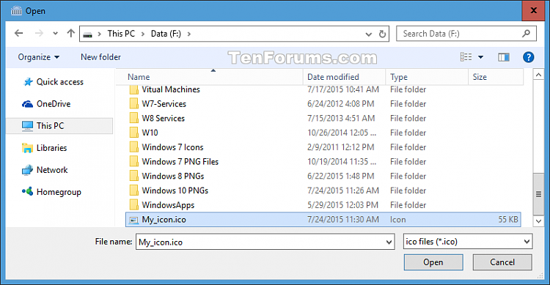550x285 pixels.
Task: Click the vertical scrollbar thumb
Action: [x=538, y=194]
